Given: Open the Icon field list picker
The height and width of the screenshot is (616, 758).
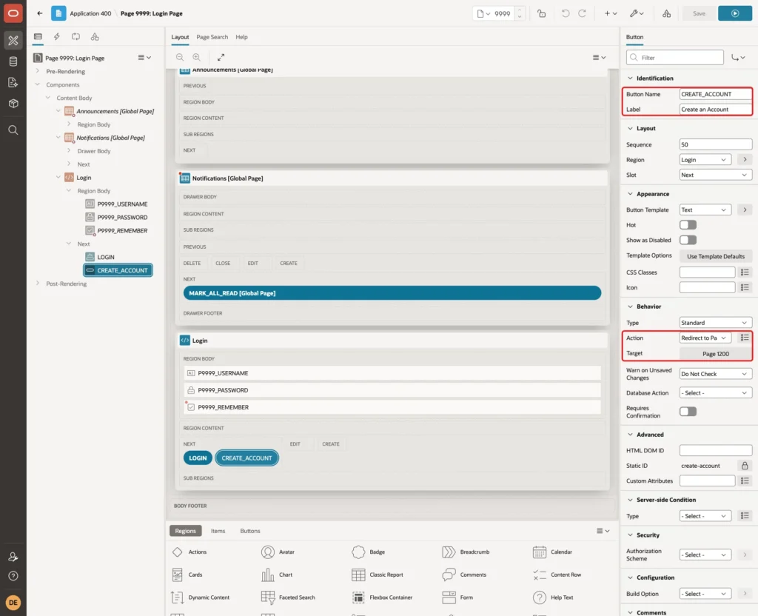Looking at the screenshot, I should (x=745, y=288).
